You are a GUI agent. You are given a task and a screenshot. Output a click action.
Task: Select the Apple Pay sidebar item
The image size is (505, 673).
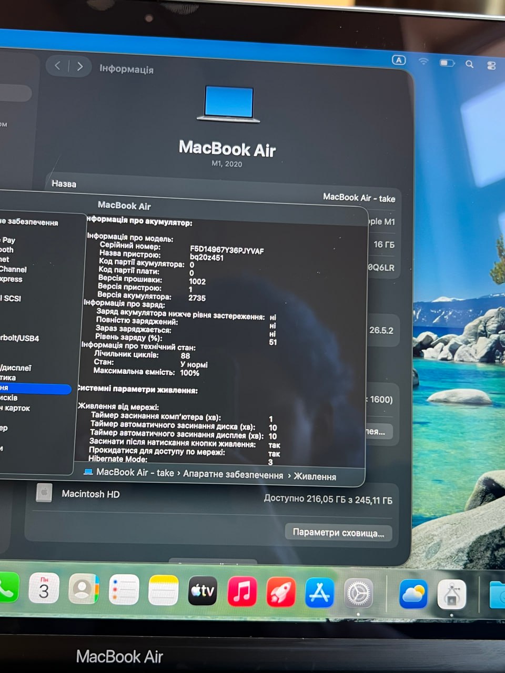[x=8, y=240]
